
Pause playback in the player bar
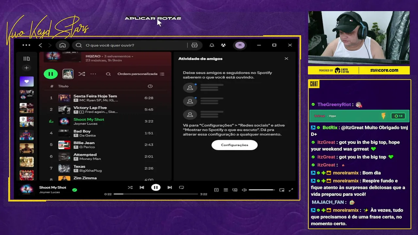point(156,187)
